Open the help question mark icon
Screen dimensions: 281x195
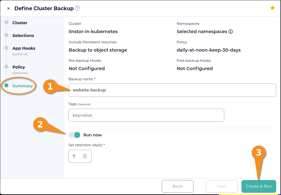point(78,8)
